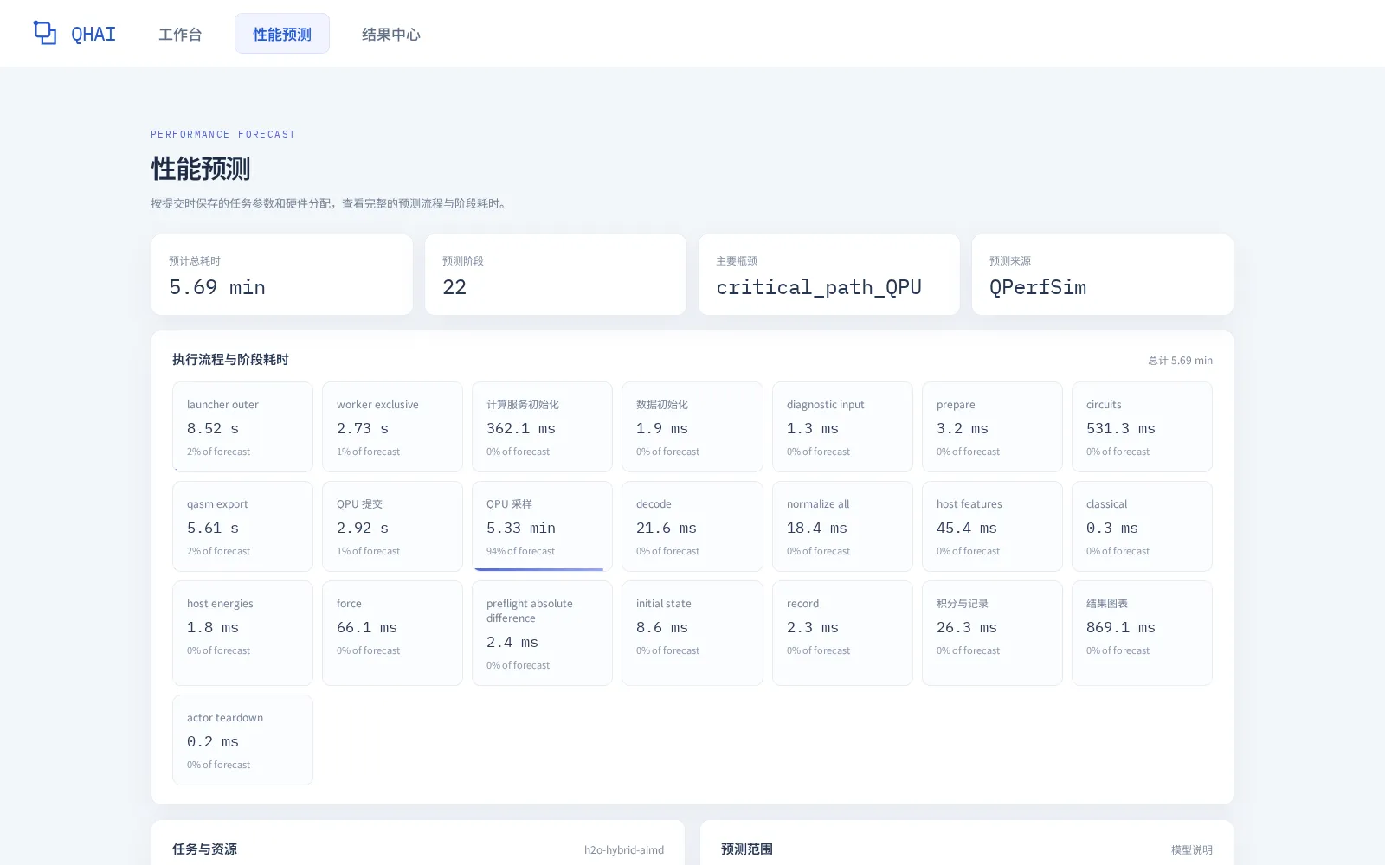Open the record stage card
This screenshot has width=1385, height=865.
[842, 633]
